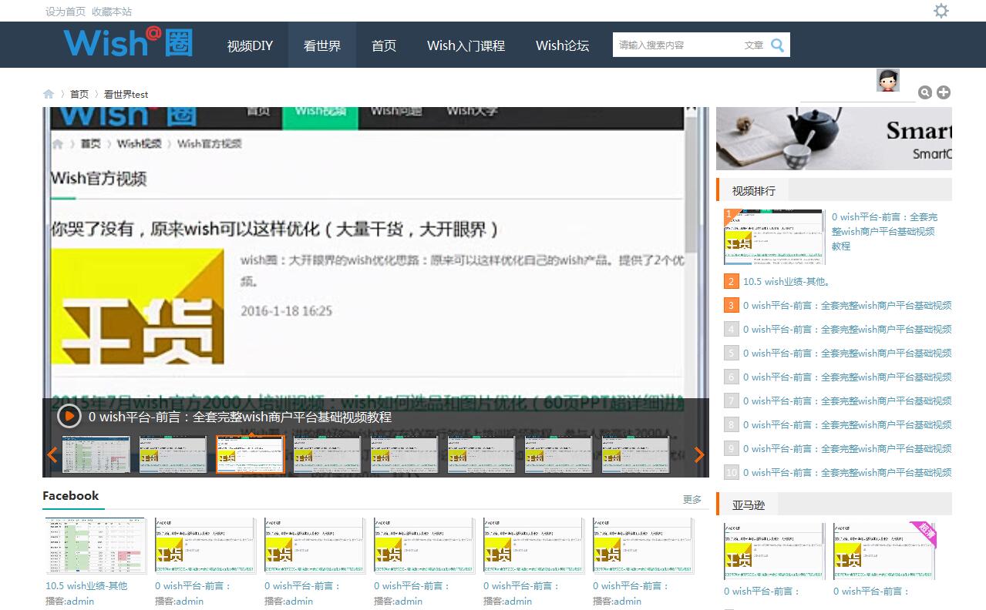Select the first carousel thumbnail with spreadsheet
The width and height of the screenshot is (986, 610).
(96, 454)
